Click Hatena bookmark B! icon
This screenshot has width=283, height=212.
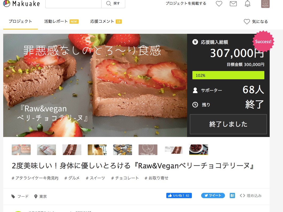tap(232, 196)
